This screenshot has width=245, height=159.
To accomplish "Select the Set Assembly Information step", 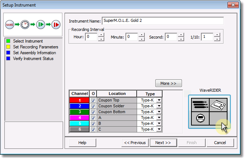I will pyautogui.click(x=34, y=53).
